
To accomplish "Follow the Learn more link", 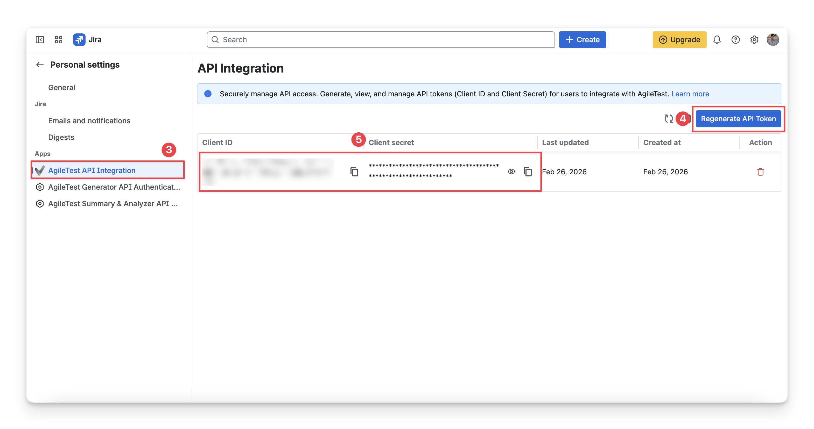I will [690, 94].
